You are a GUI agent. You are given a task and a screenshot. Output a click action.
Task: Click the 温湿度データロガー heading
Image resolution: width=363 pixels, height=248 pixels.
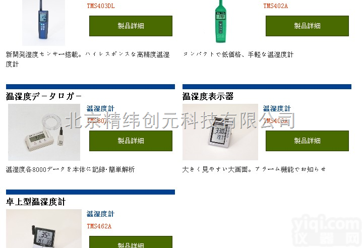tap(44, 96)
